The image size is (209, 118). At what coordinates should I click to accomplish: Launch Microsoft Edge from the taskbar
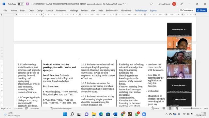tap(101, 114)
